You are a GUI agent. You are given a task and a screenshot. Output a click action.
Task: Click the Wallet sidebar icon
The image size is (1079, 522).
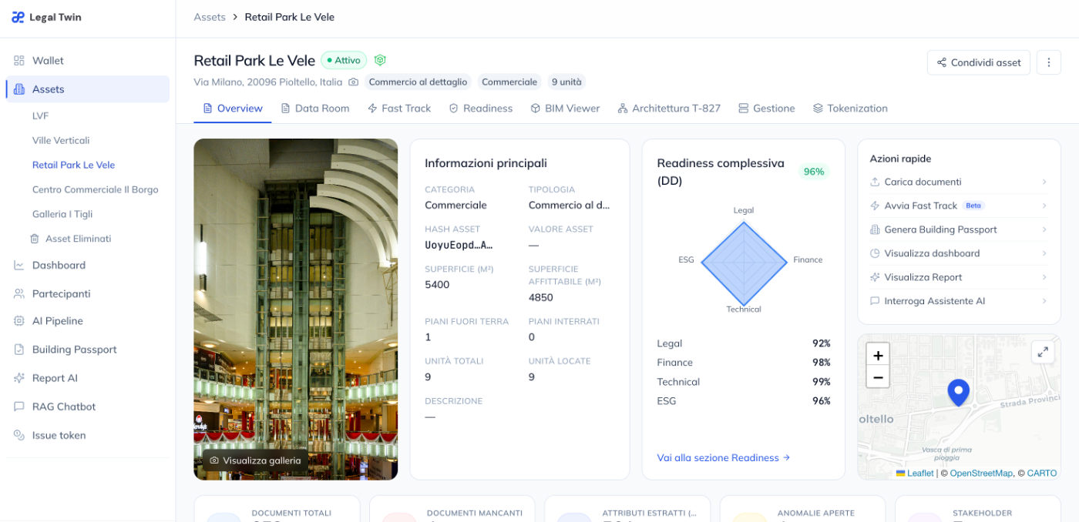coord(19,61)
